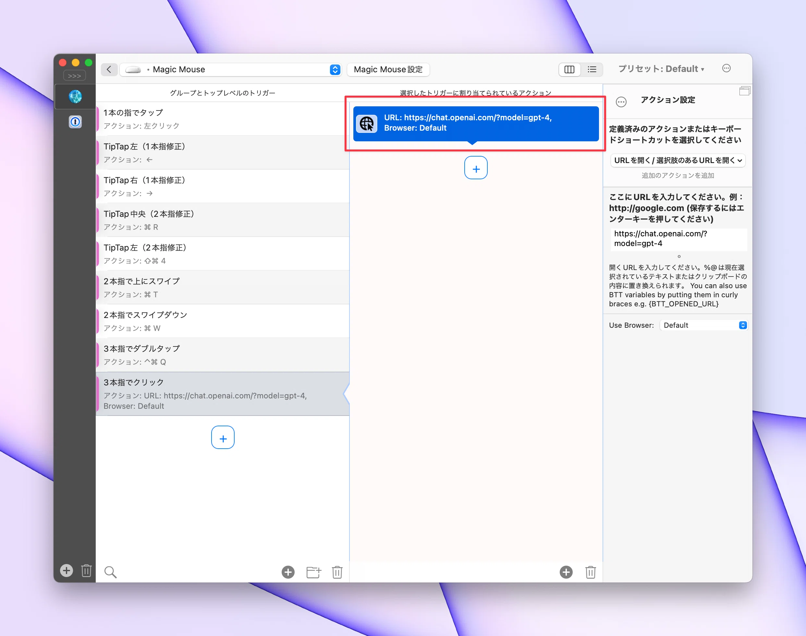Delete selected action with trash icon
Image resolution: width=806 pixels, height=636 pixels.
coord(591,572)
